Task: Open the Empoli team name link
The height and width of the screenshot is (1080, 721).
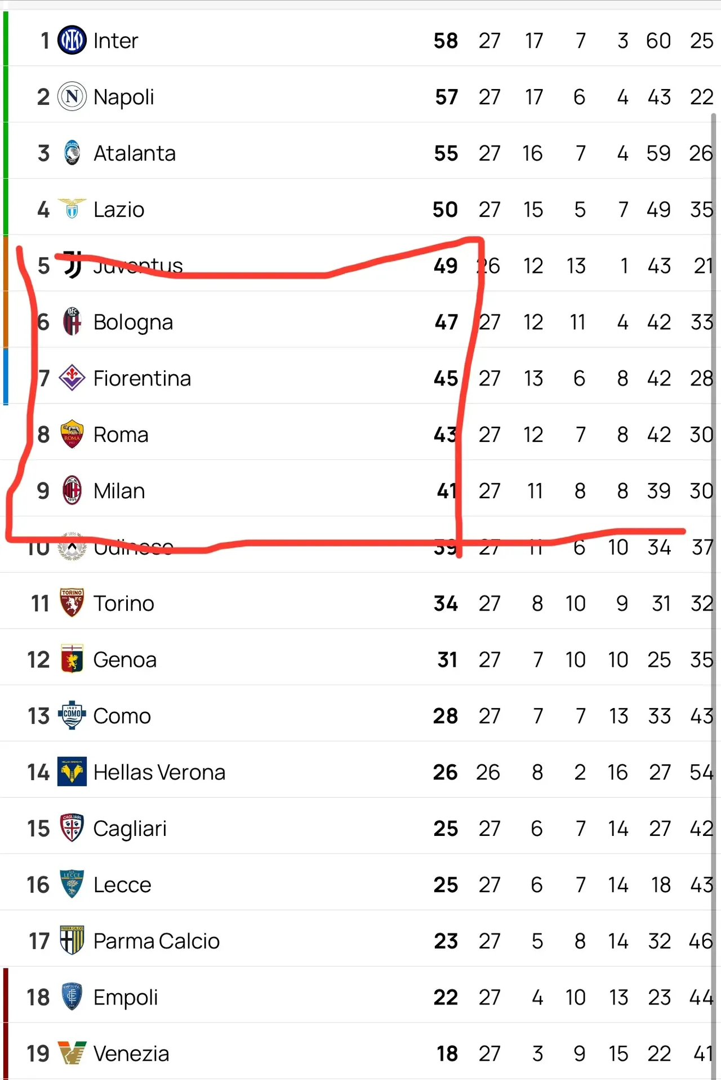Action: pos(125,998)
